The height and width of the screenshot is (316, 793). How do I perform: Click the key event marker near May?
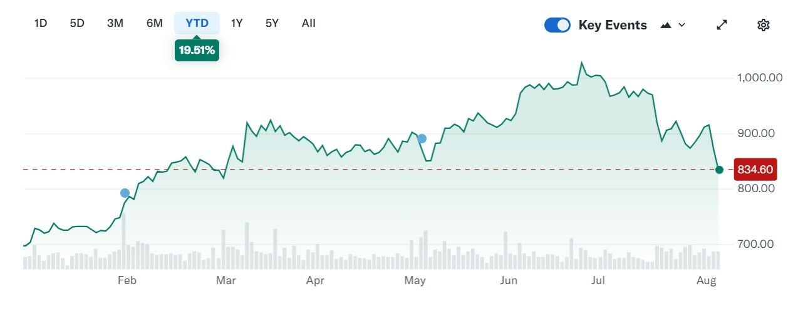click(422, 138)
